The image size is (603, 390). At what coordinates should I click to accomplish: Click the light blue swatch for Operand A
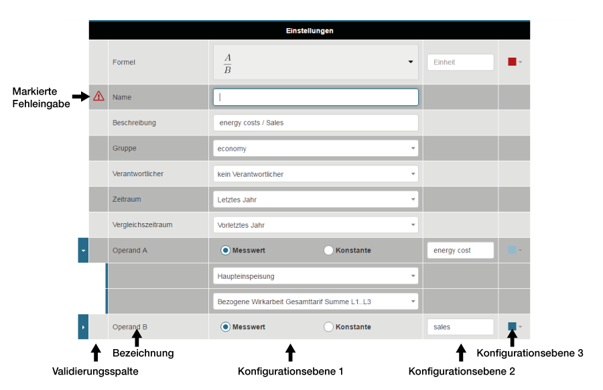pyautogui.click(x=513, y=250)
